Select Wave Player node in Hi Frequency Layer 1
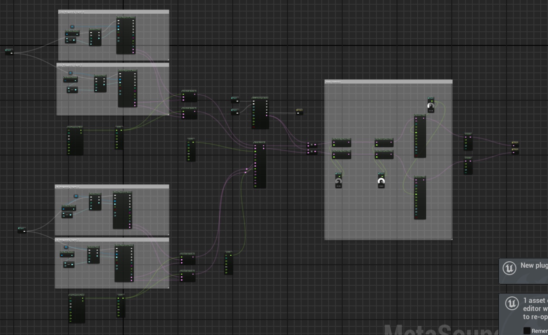 tap(124, 263)
